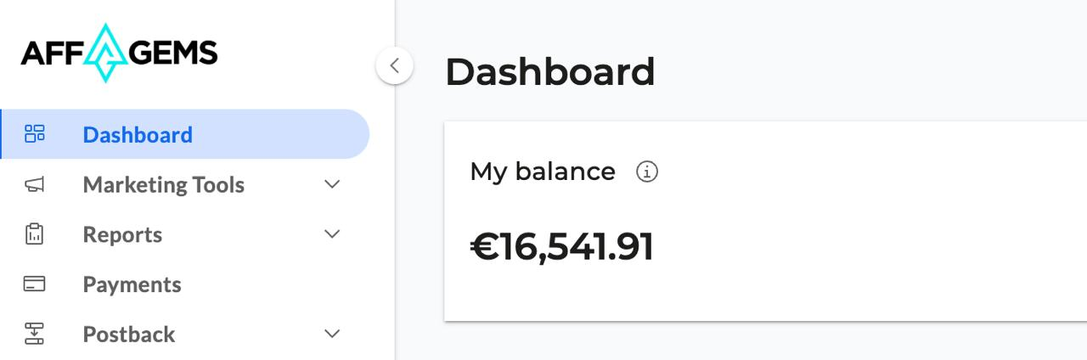Select the Reports menu label
This screenshot has height=360, width=1087.
tap(122, 235)
